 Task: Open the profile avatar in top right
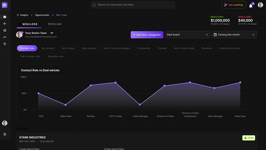coord(261,5)
